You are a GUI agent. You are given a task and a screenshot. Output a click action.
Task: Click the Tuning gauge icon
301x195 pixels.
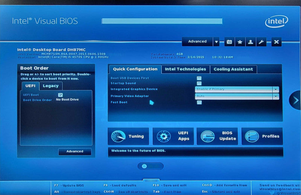pos(118,136)
